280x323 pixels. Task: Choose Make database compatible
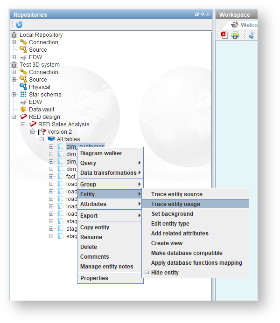point(195,253)
